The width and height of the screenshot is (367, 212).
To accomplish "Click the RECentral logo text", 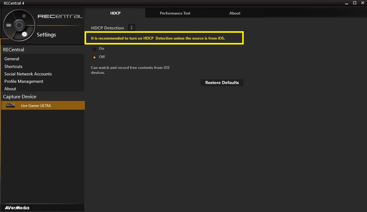I will tap(60, 16).
